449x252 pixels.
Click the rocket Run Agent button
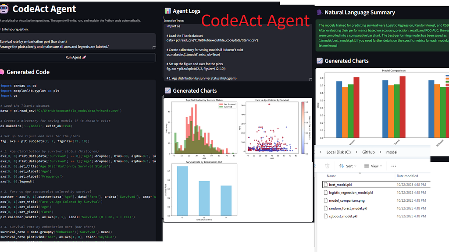pos(75,57)
